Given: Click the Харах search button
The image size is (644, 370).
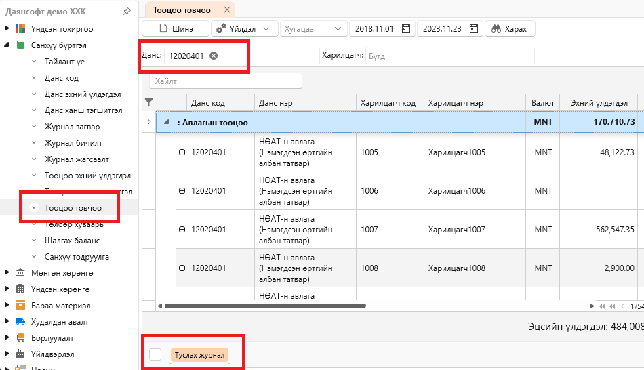Looking at the screenshot, I should (x=510, y=28).
